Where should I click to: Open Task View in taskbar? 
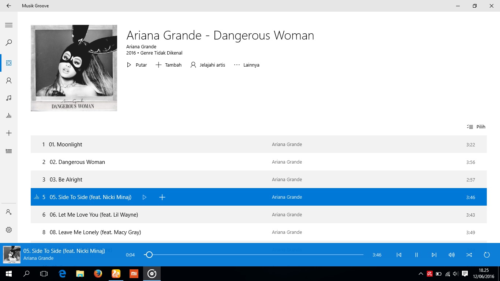(44, 274)
